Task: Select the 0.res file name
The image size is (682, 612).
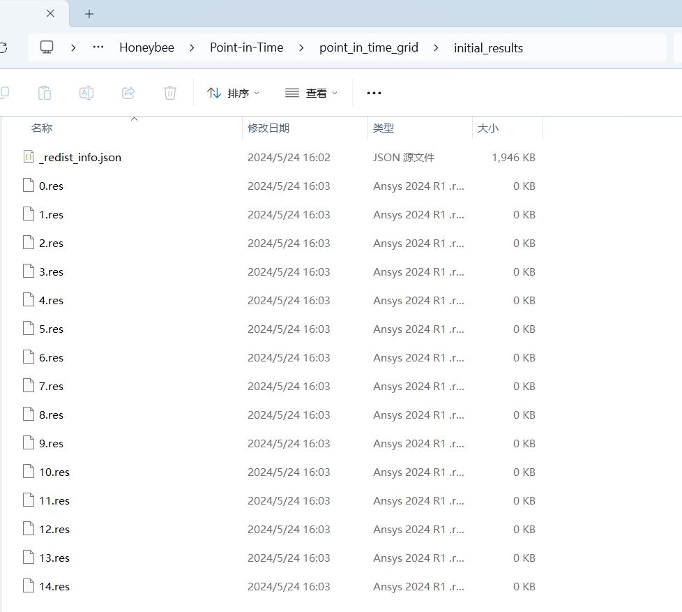Action: pos(51,186)
